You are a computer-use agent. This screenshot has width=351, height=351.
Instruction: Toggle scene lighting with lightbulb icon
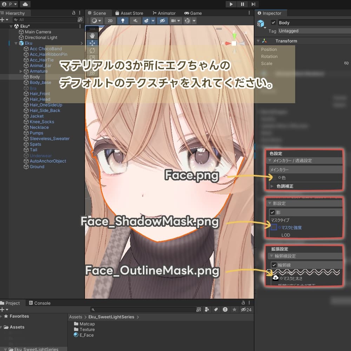point(122,21)
